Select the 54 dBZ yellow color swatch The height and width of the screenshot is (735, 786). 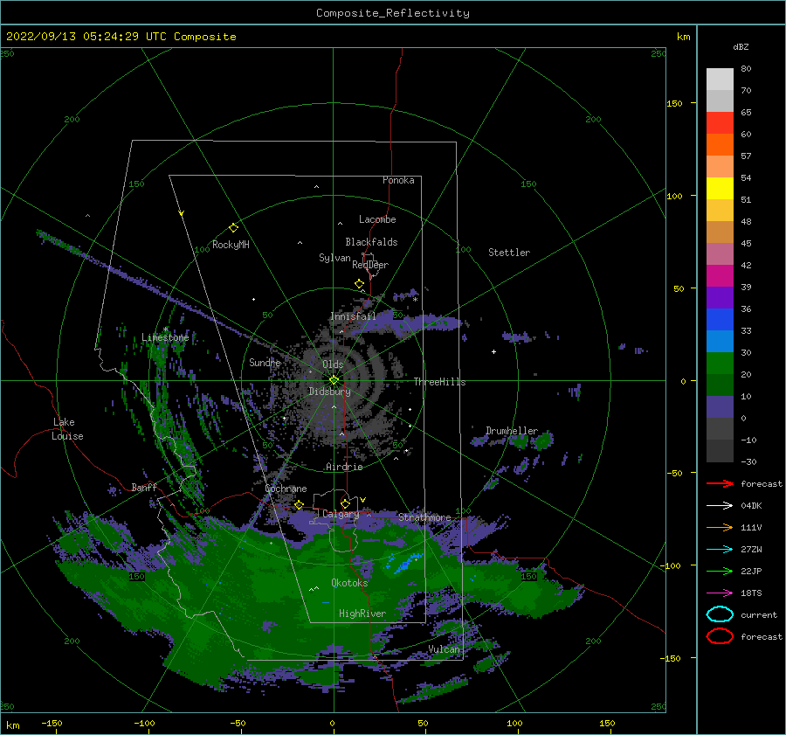[x=720, y=188]
